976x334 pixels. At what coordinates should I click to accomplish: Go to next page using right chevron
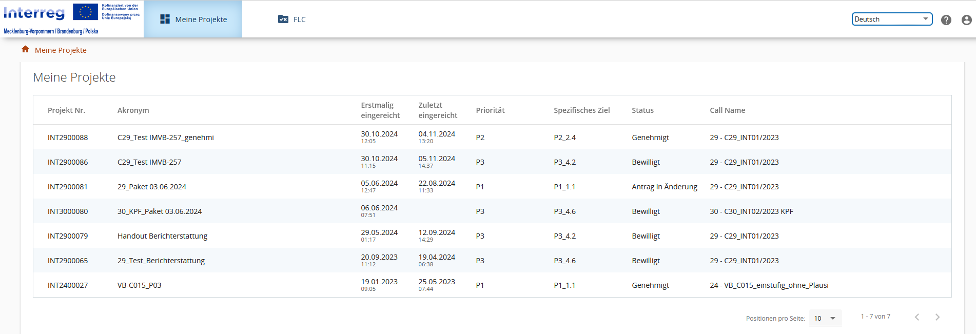937,317
